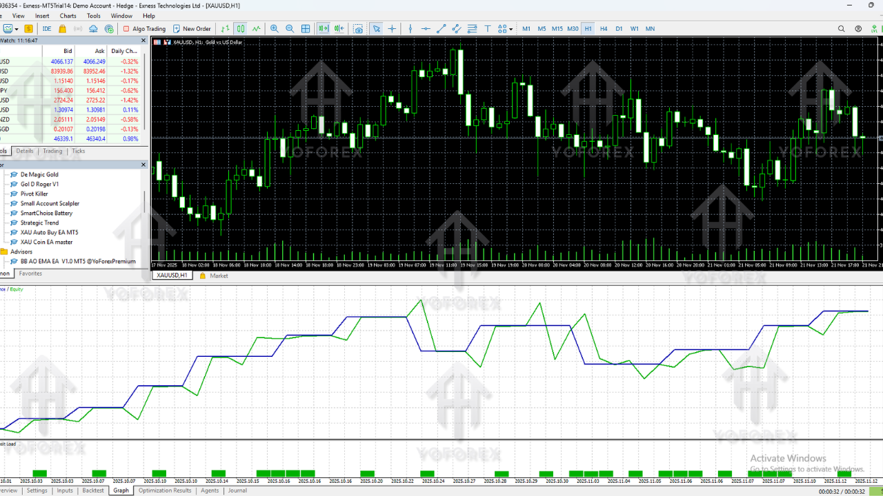Switch to the Backtest tab

pyautogui.click(x=93, y=490)
